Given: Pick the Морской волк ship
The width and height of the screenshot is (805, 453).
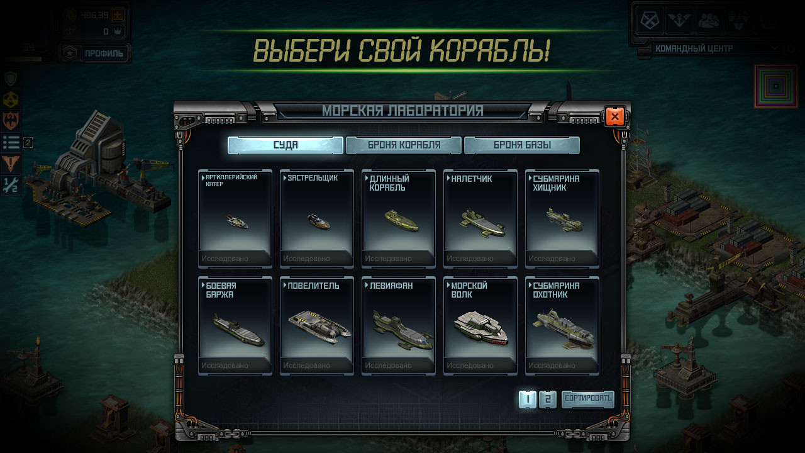Looking at the screenshot, I should pyautogui.click(x=480, y=325).
